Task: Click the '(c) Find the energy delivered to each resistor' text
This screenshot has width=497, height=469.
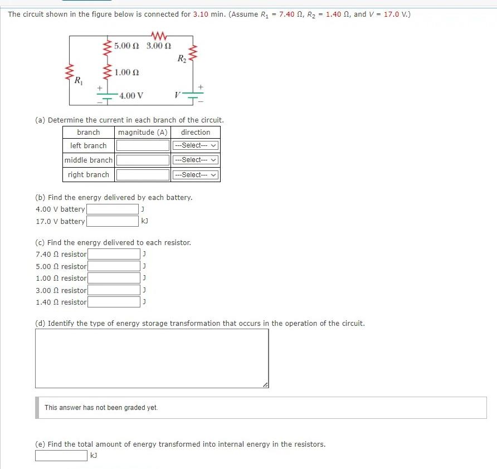Action: tap(113, 242)
